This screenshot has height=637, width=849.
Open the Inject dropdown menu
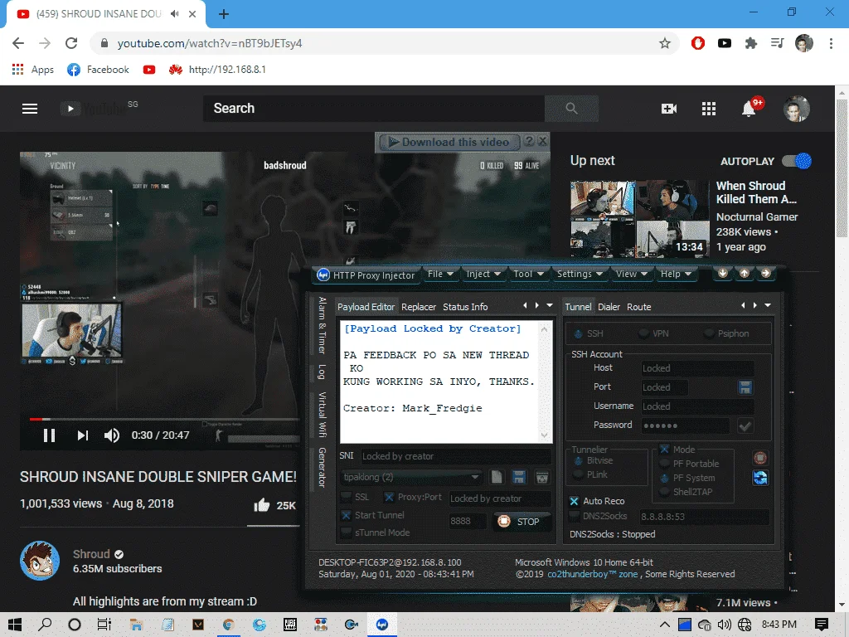pos(483,274)
